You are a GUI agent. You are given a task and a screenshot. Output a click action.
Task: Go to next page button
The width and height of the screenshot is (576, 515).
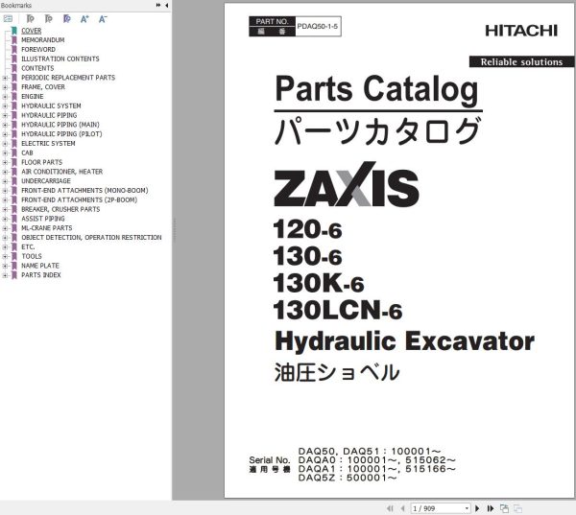point(477,508)
